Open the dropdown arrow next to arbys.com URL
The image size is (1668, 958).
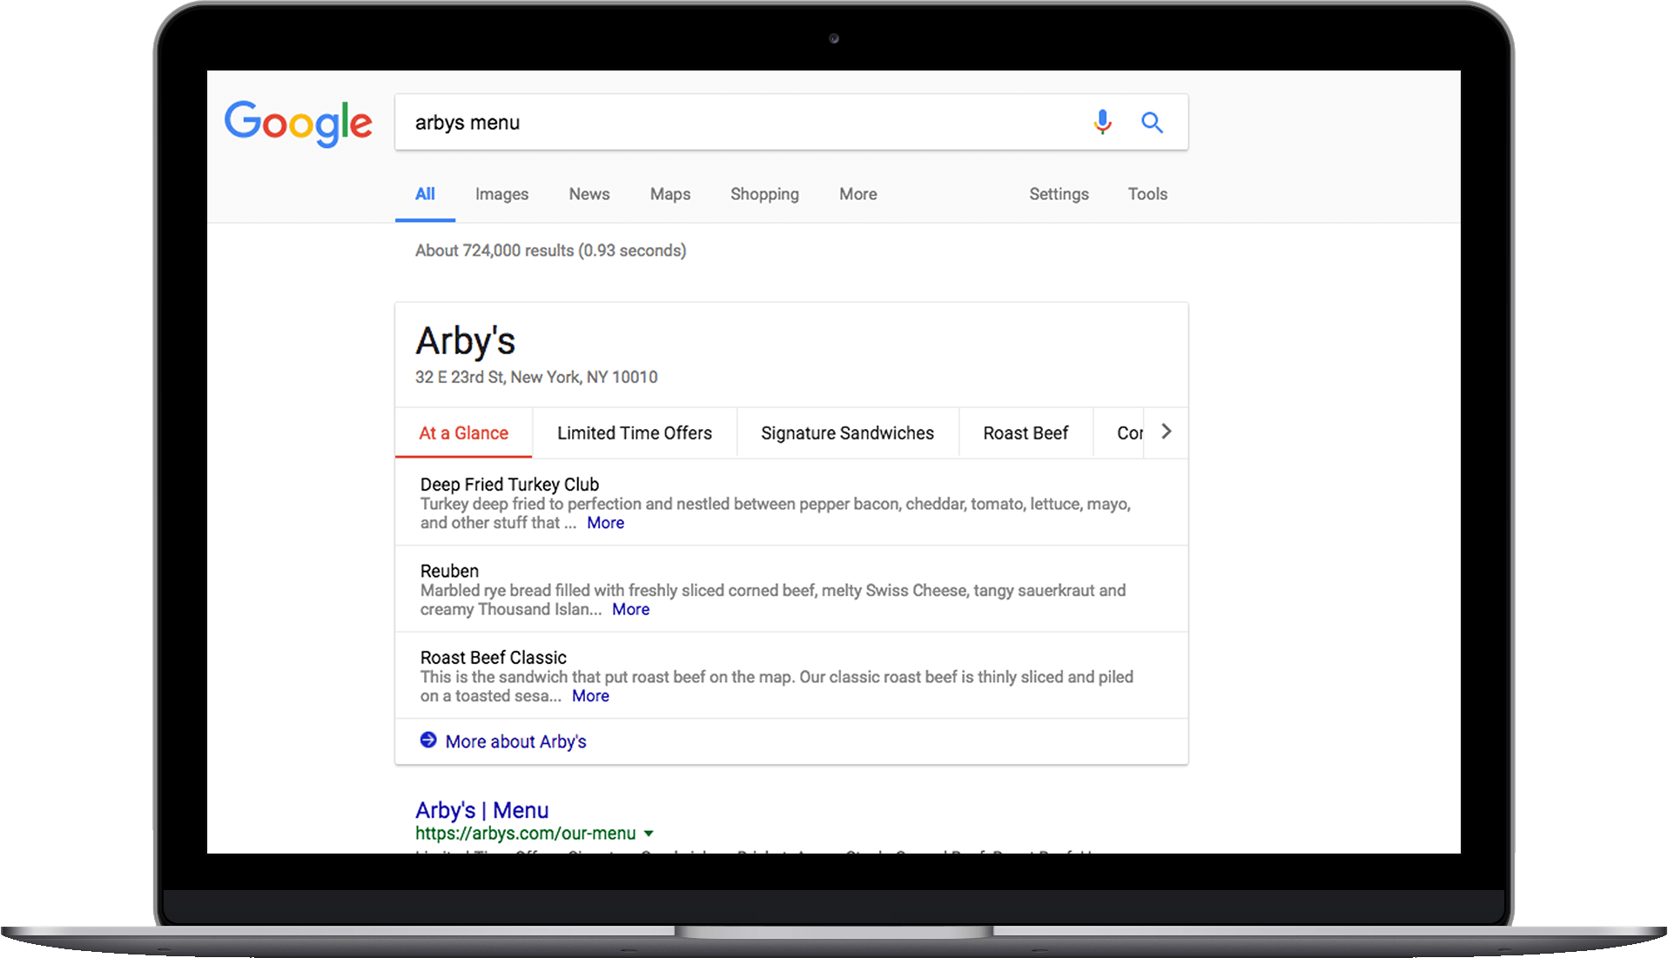pyautogui.click(x=649, y=834)
